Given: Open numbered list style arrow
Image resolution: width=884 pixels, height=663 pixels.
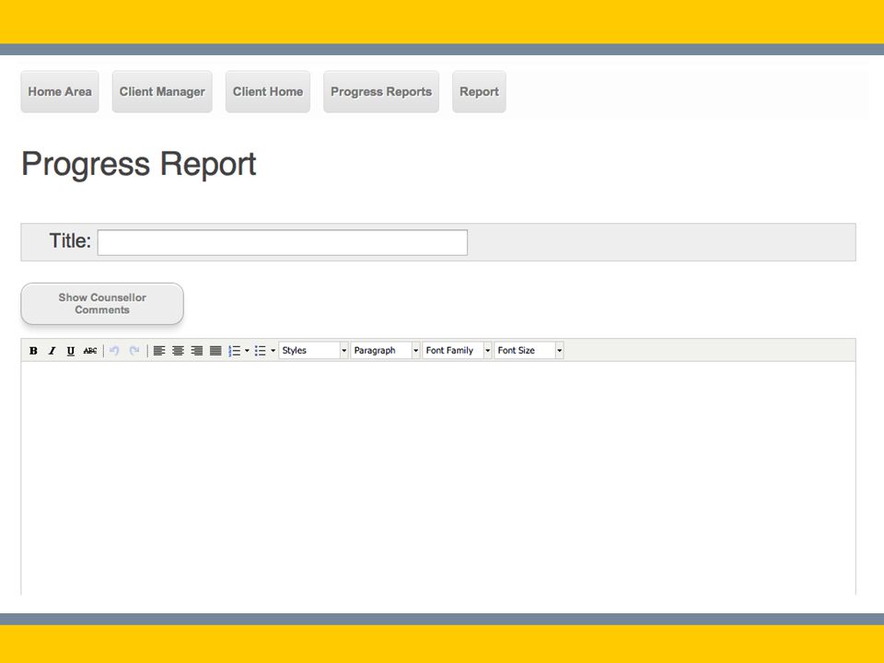Looking at the screenshot, I should tap(247, 351).
